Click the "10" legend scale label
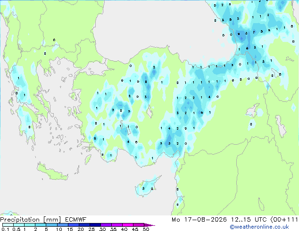Viewport: 299px width, 231px height. tap(59, 229)
